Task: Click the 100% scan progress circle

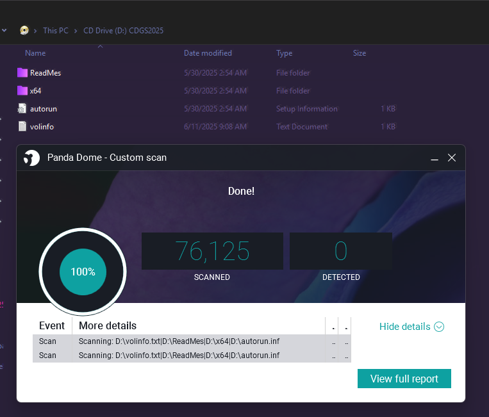Action: pyautogui.click(x=83, y=272)
